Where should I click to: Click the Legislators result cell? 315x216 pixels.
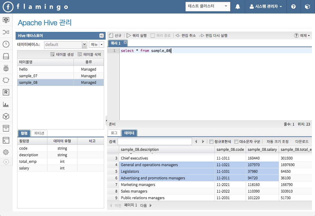(x=167, y=172)
